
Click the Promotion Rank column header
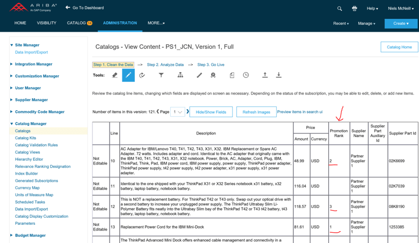pos(339,133)
